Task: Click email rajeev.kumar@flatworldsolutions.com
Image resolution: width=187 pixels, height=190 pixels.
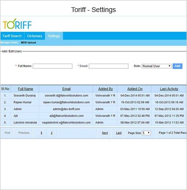Action: [67, 102]
